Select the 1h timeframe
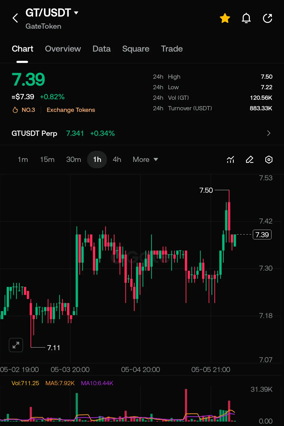284x426 pixels. click(97, 160)
